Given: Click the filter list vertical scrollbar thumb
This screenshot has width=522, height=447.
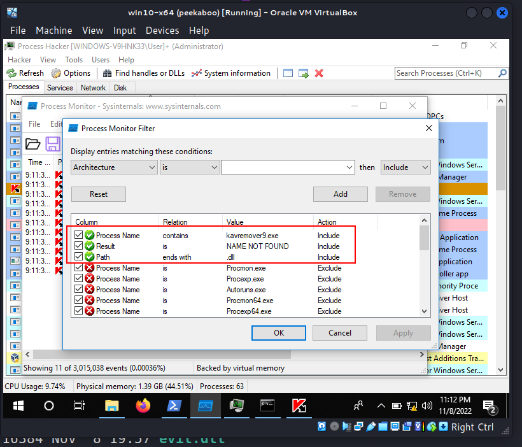Looking at the screenshot, I should pyautogui.click(x=424, y=238).
